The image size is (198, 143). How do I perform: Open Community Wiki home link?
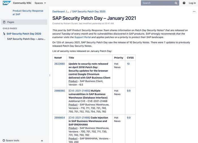22,3
